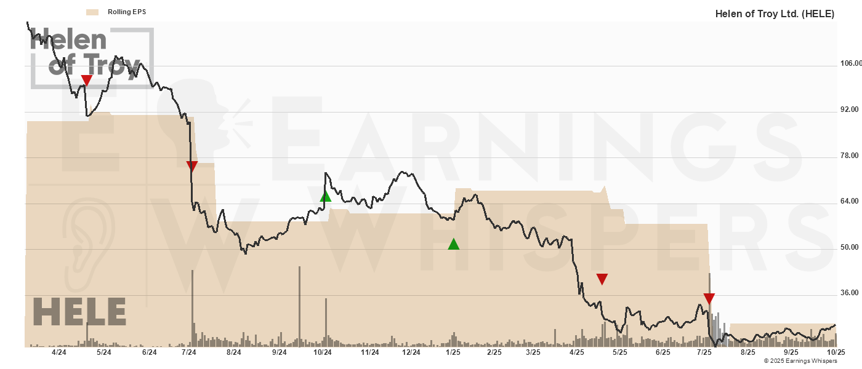Click the Rolling EPS legend color swatch

(93, 12)
